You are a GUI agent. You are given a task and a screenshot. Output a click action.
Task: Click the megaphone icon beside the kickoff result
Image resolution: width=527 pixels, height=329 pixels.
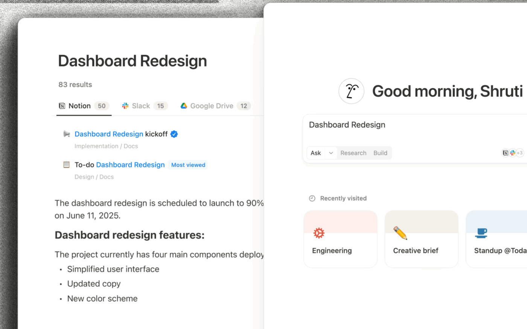point(67,134)
